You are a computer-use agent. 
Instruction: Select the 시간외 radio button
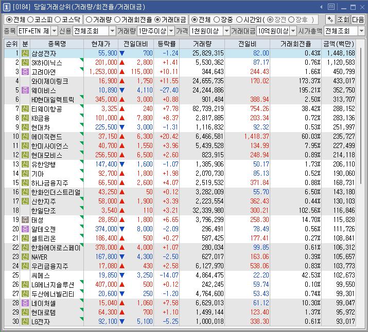tap(239, 20)
